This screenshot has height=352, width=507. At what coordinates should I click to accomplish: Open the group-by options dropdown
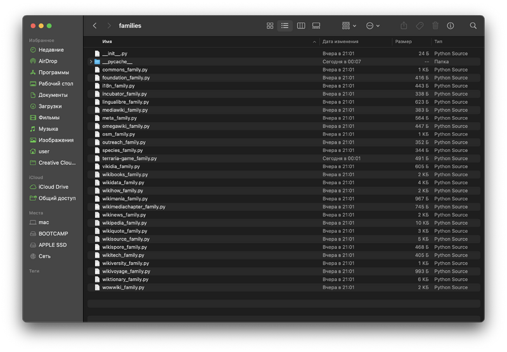[349, 26]
